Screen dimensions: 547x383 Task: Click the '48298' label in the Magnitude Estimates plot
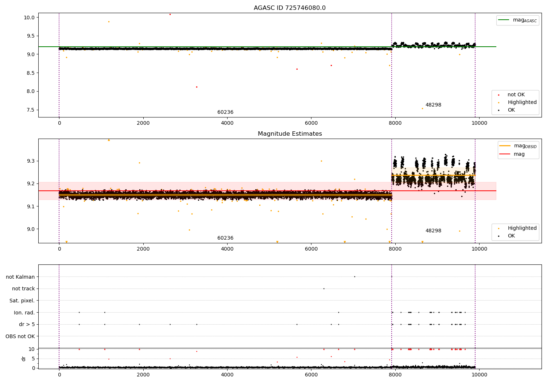coord(433,231)
